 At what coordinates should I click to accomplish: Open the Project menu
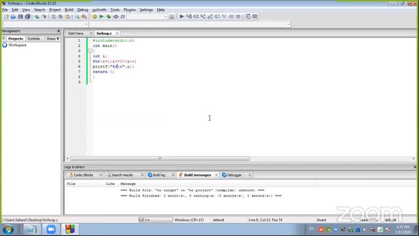click(55, 10)
